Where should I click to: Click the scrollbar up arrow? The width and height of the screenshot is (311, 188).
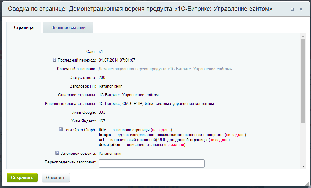303,36
